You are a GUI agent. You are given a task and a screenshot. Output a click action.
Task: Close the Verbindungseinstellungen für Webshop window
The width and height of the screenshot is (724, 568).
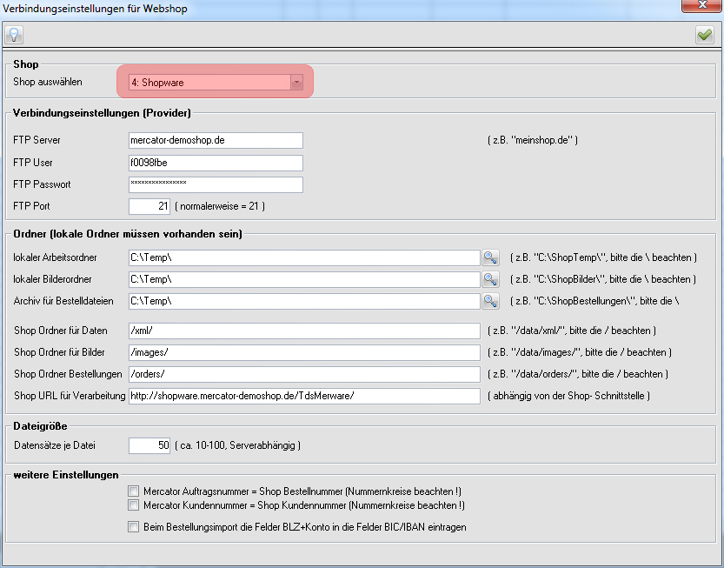701,5
